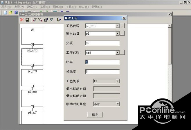Open the 工具 menu
This screenshot has height=130, width=191.
click(x=71, y=7)
